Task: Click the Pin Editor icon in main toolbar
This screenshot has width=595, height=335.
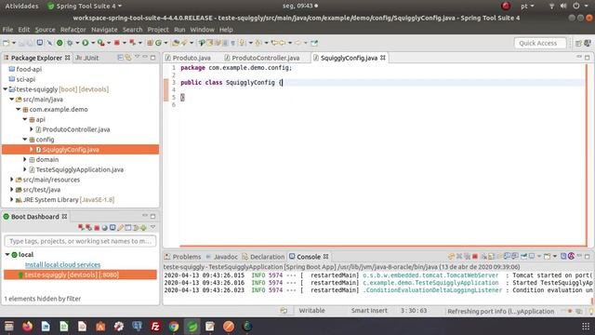Action: pos(314,43)
